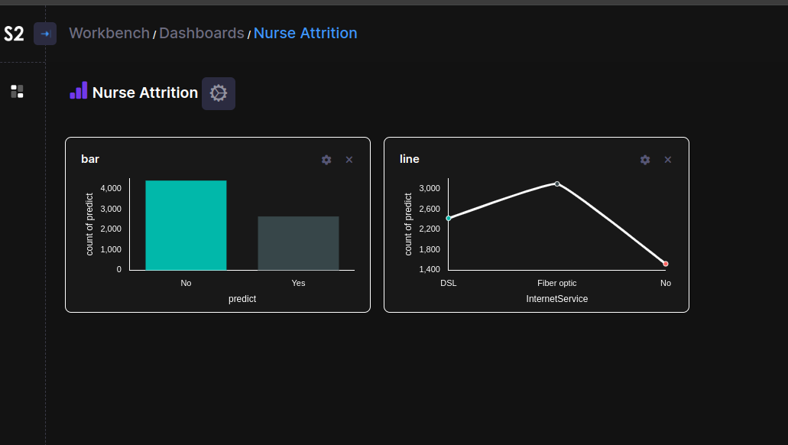Click the 3,000 value on line chart

coord(430,188)
